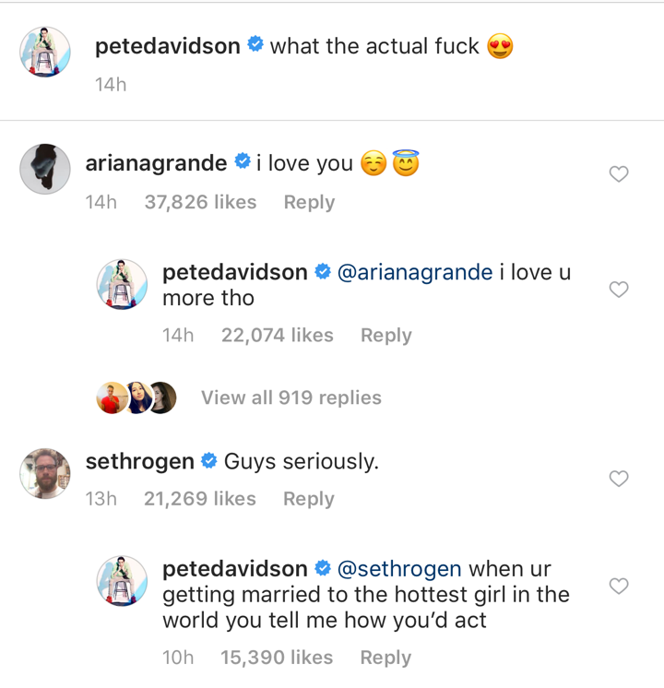
Task: View the 15,390 likes on petedavidson's reply
Action: tap(277, 658)
